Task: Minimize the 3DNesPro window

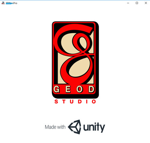Action: 128,3
